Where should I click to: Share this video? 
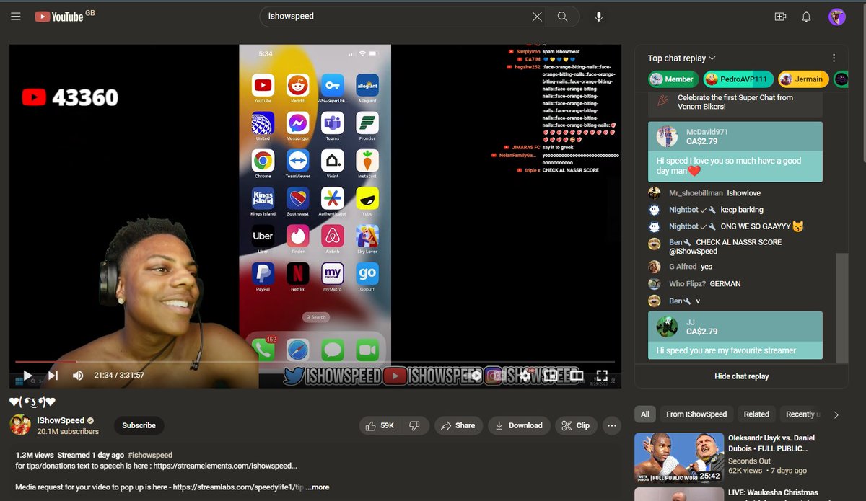(458, 425)
